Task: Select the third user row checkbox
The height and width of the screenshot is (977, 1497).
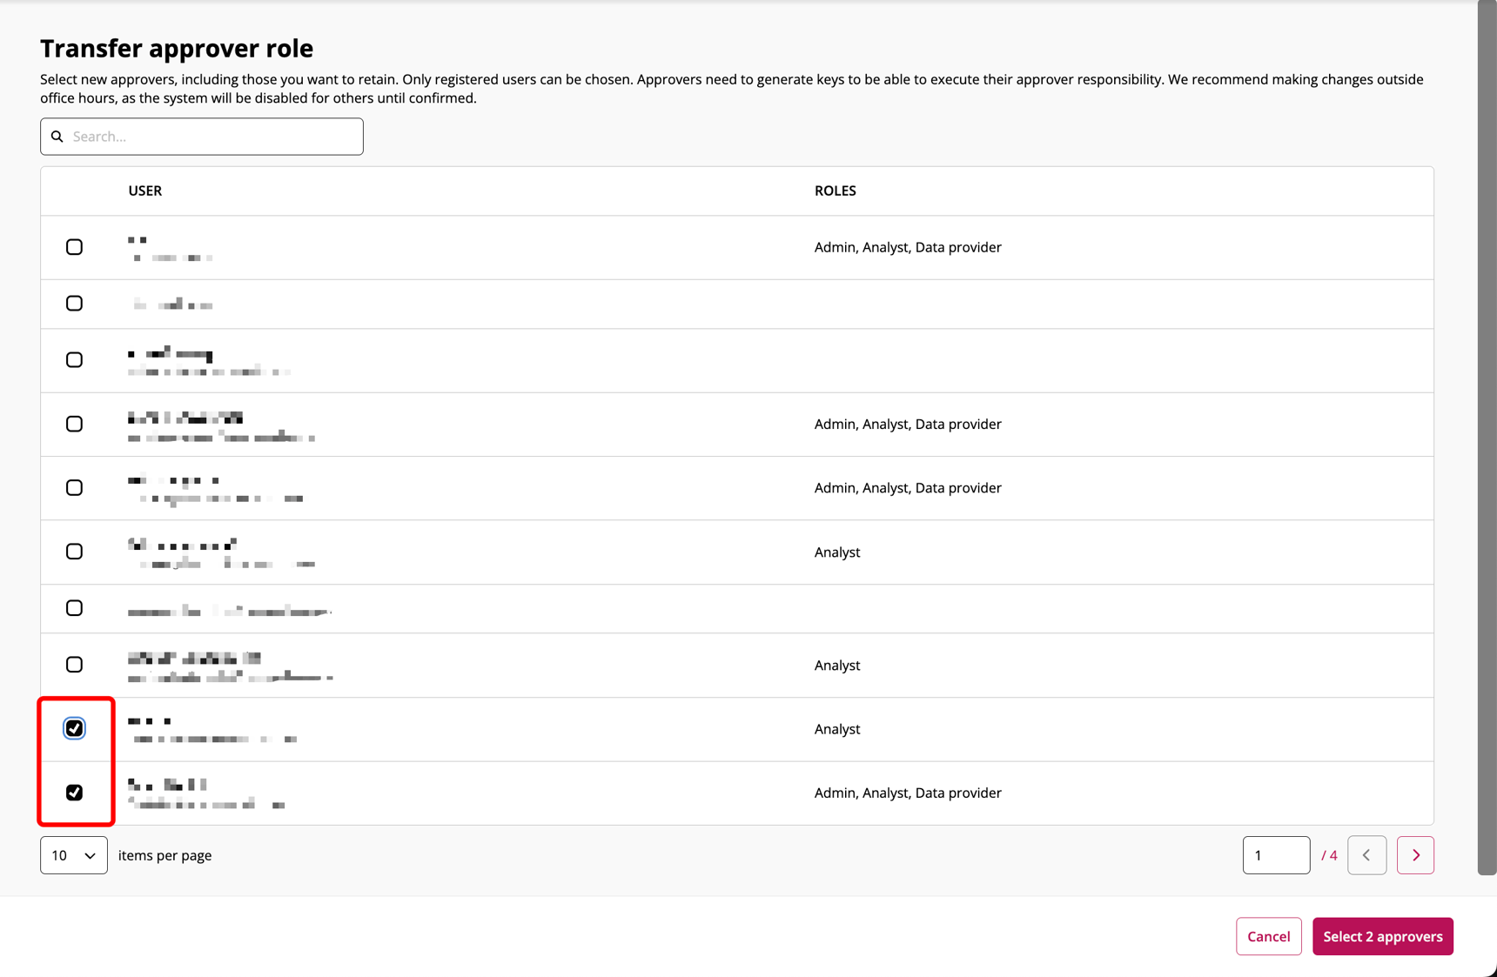Action: pos(75,360)
